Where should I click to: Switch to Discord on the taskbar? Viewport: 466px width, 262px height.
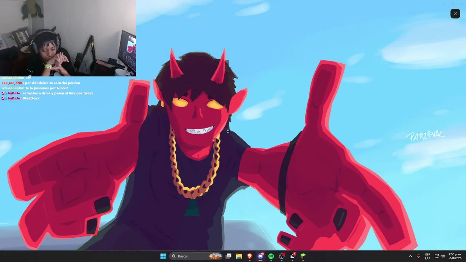(261, 256)
